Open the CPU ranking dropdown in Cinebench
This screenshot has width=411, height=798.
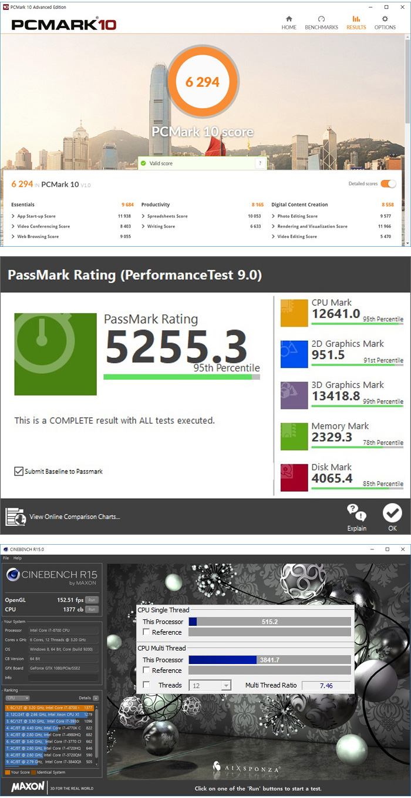point(17,698)
